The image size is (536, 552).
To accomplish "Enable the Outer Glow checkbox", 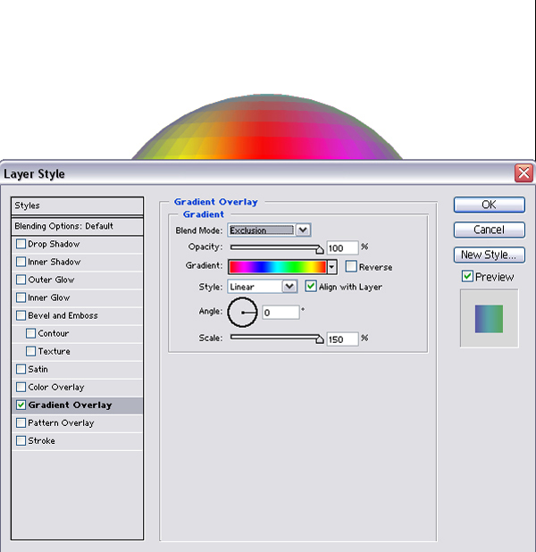I will click(21, 280).
